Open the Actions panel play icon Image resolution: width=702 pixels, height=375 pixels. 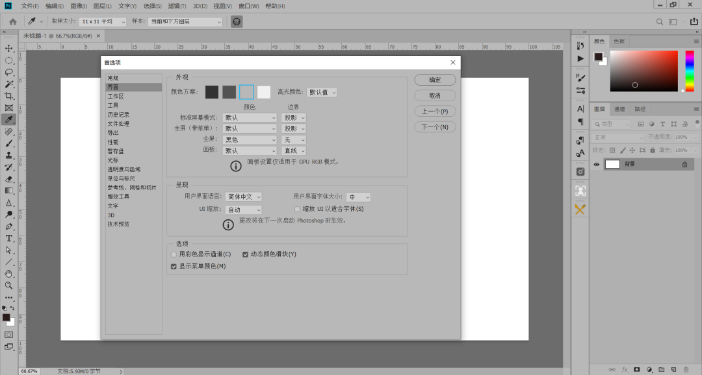[580, 58]
